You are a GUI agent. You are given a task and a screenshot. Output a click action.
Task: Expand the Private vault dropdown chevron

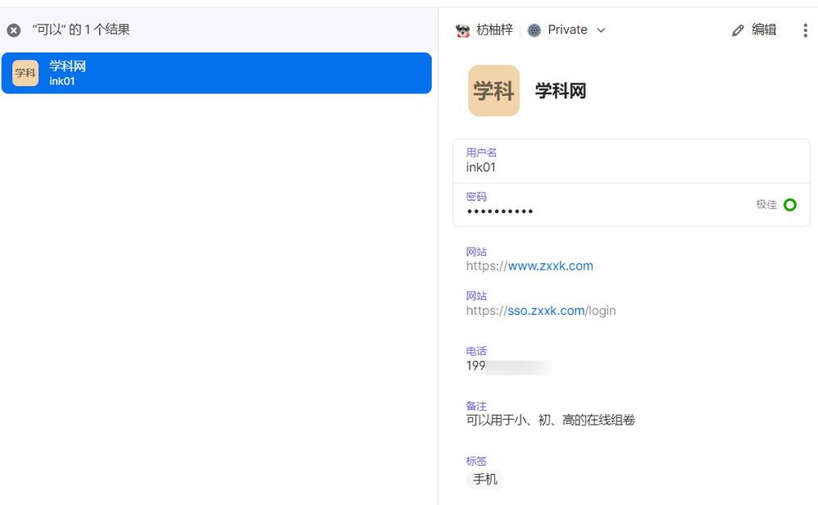tap(601, 30)
